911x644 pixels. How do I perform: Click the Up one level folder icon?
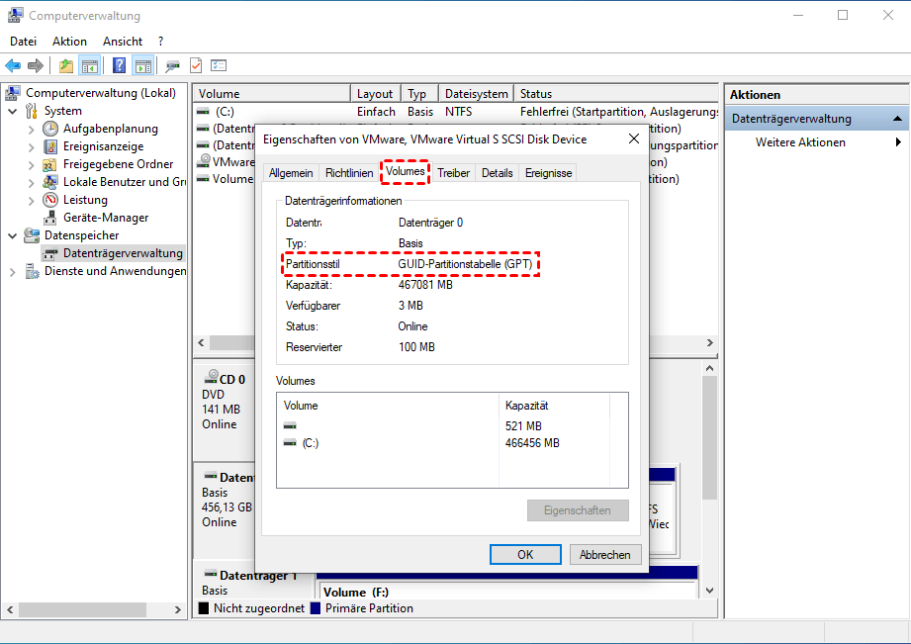pyautogui.click(x=66, y=65)
